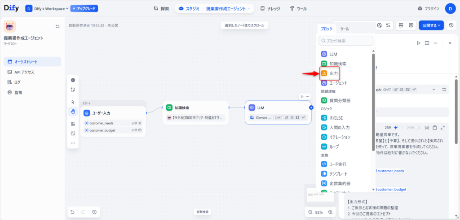Open APIアクセス in left sidebar
Screen dimensions: 460x220
click(24, 72)
